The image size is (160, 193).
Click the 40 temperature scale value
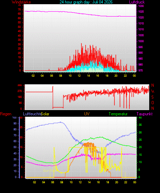[140, 117]
